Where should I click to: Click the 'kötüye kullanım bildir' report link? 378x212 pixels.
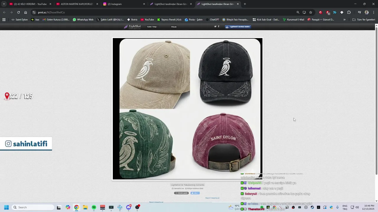click(x=194, y=188)
